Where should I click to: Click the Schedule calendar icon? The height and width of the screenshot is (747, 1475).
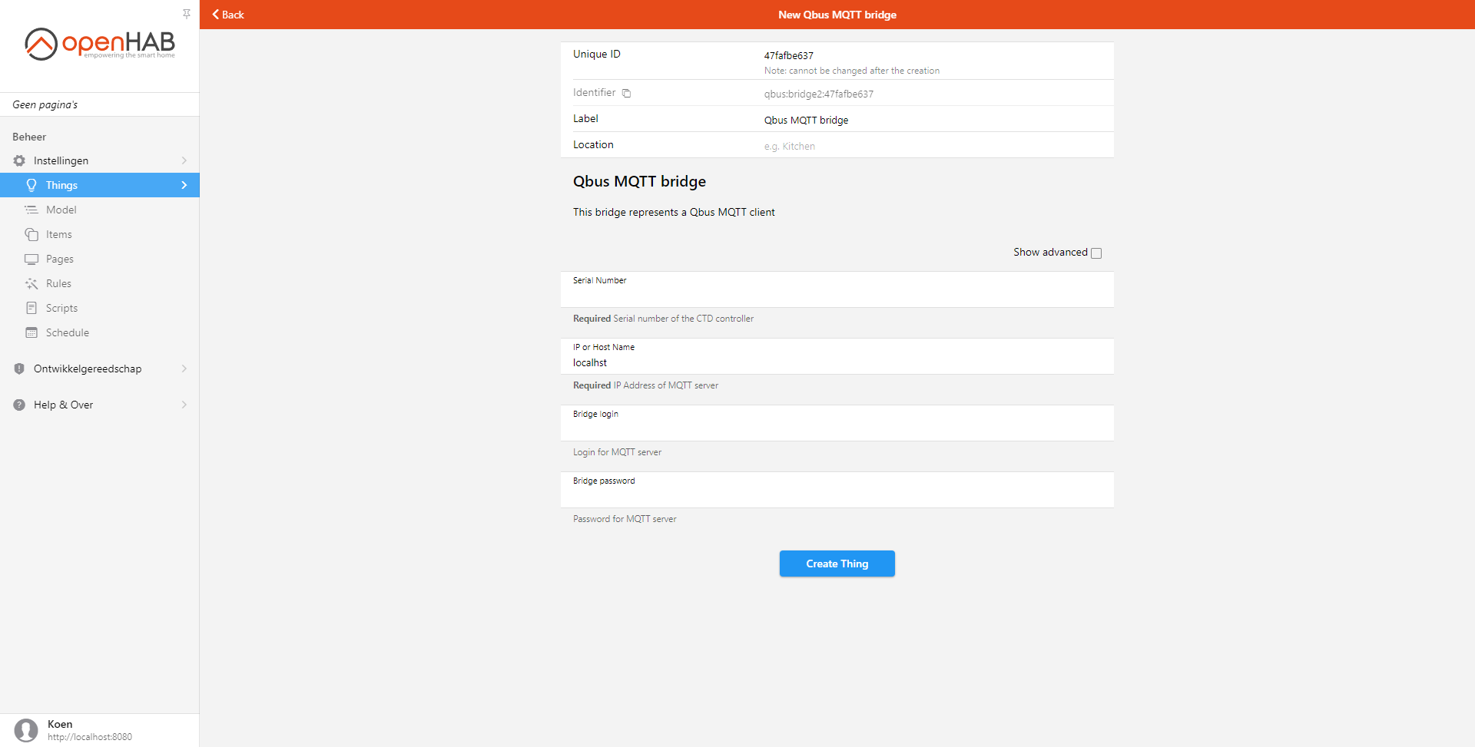[x=31, y=332]
